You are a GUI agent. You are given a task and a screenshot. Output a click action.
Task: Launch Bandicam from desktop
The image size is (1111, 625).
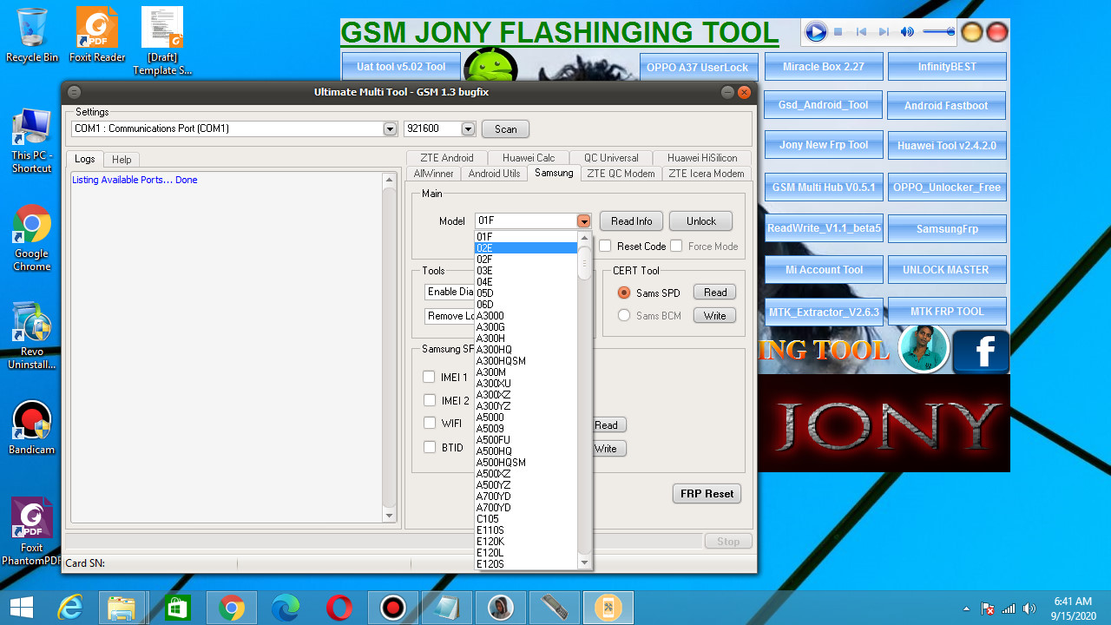(x=32, y=428)
